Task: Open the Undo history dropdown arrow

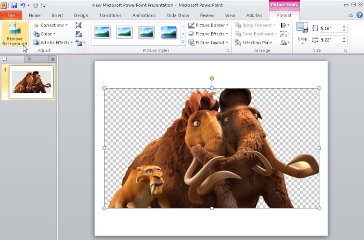Action: [29, 5]
